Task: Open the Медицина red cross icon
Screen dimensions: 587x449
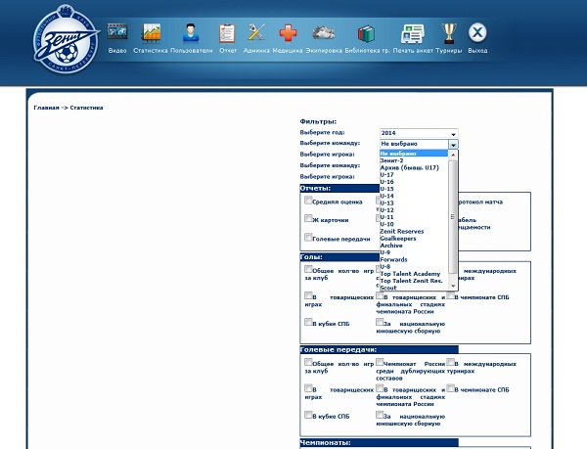Action: (289, 33)
